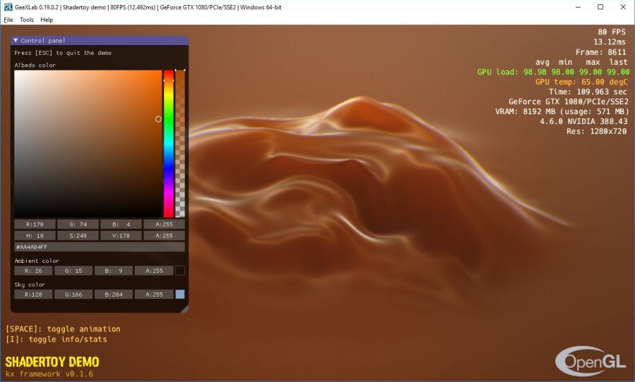Screen dimensions: 635x382
Task: Click '[I]: toggle info/stats' hint text
Action: click(x=56, y=339)
